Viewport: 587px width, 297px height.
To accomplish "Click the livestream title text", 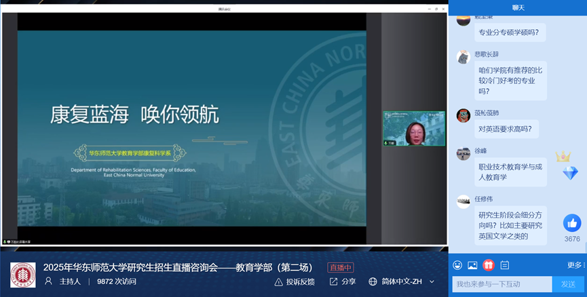I will coord(178,267).
